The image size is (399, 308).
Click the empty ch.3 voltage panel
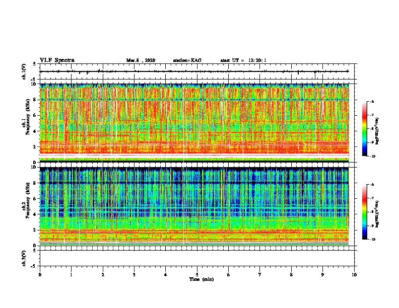click(x=197, y=258)
